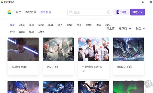Open the 沈星回-出鞘 wallpaper thumbnail

point(23,49)
